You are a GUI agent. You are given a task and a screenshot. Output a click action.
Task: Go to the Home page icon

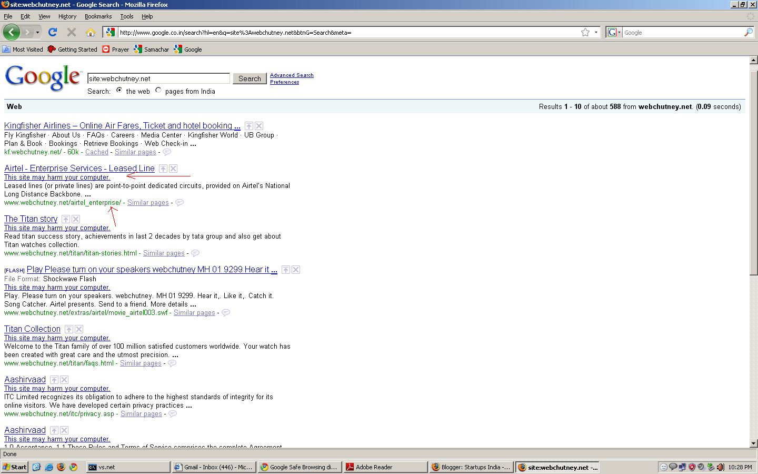pyautogui.click(x=91, y=32)
